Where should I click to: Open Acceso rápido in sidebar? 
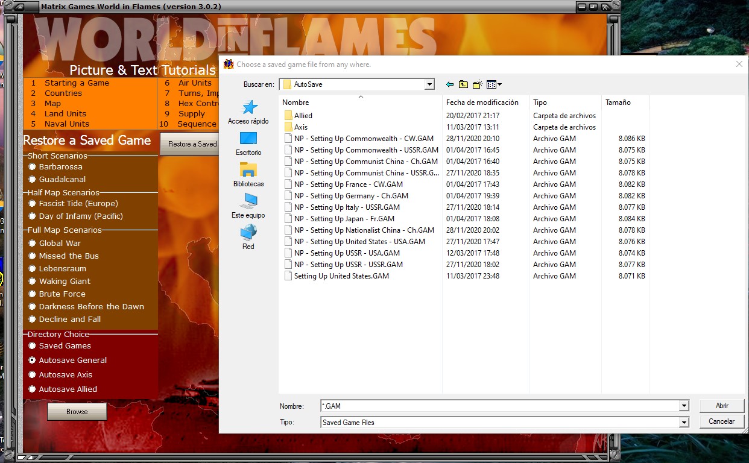[248, 112]
